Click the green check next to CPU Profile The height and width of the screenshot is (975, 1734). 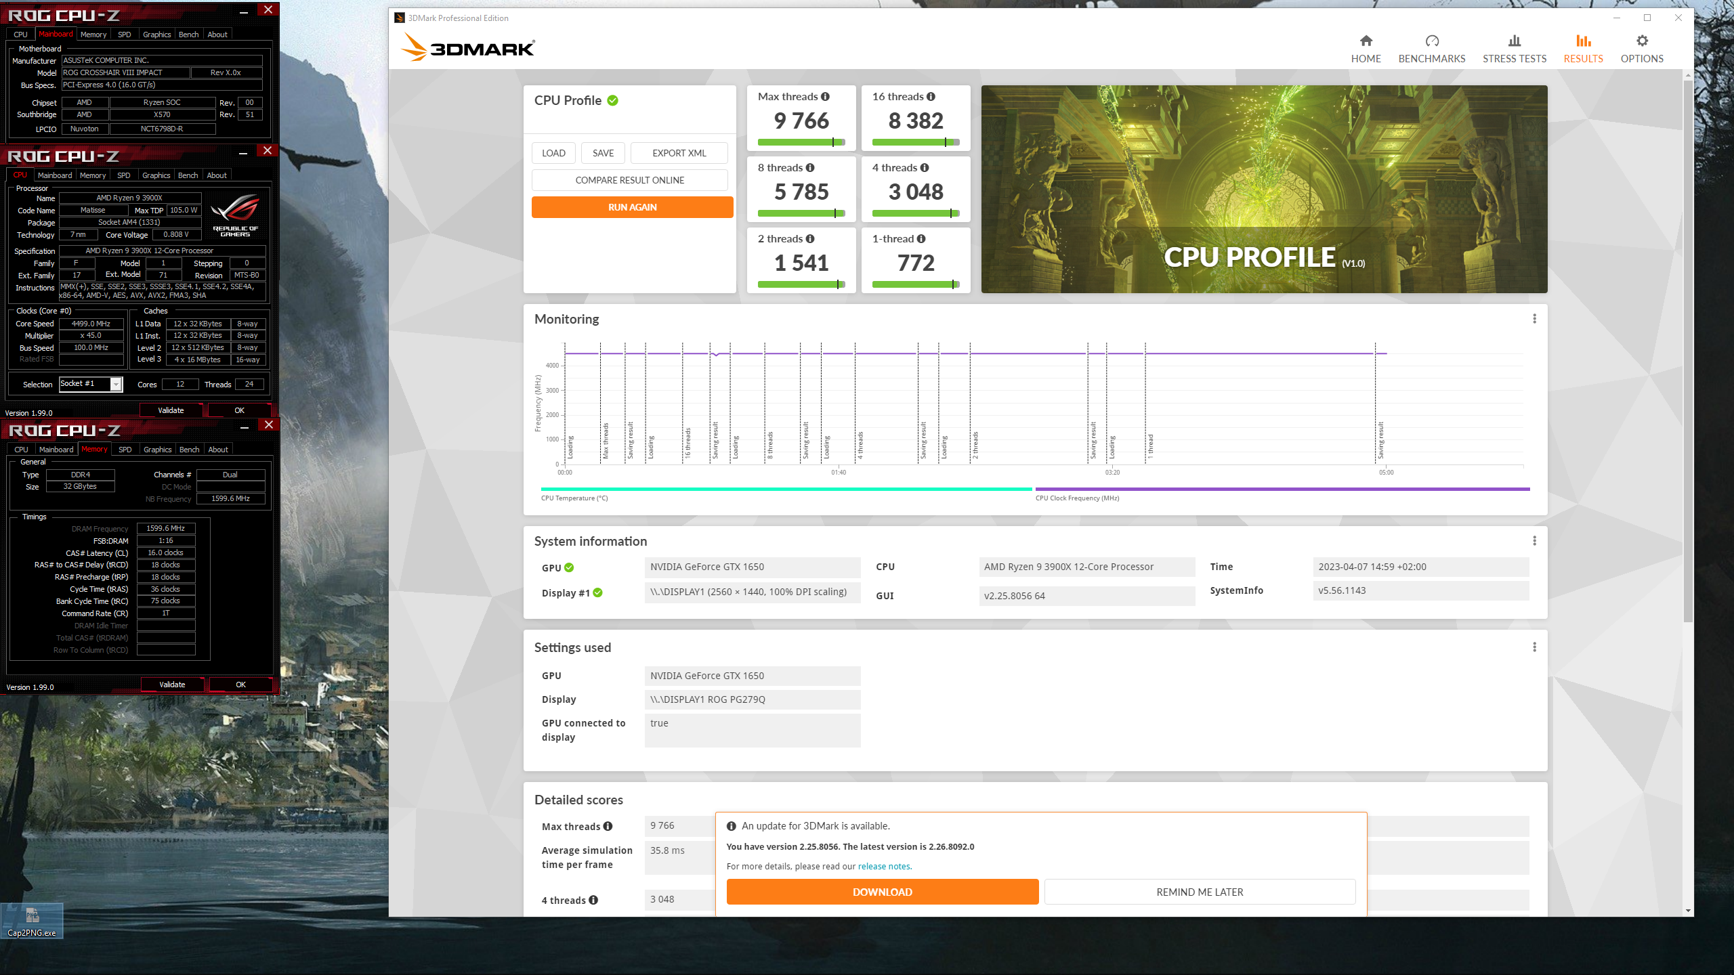pyautogui.click(x=613, y=101)
